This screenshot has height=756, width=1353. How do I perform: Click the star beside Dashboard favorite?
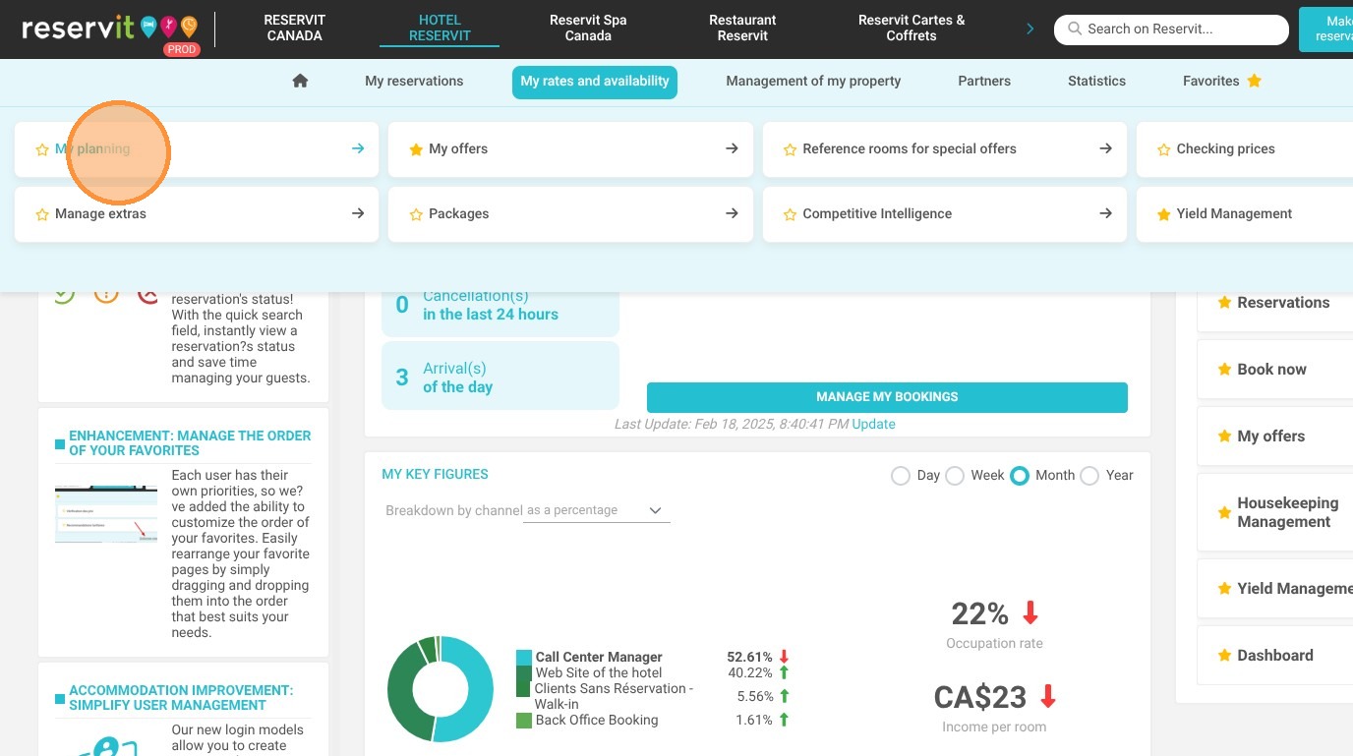[x=1224, y=656]
